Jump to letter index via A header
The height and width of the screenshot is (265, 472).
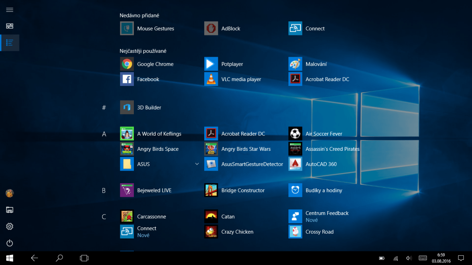pyautogui.click(x=104, y=134)
